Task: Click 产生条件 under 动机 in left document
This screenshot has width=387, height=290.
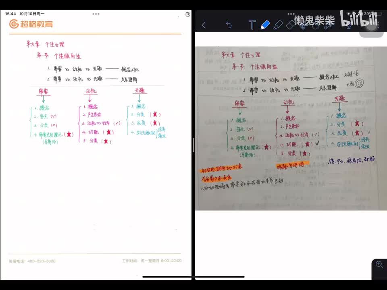Action: pyautogui.click(x=92, y=115)
